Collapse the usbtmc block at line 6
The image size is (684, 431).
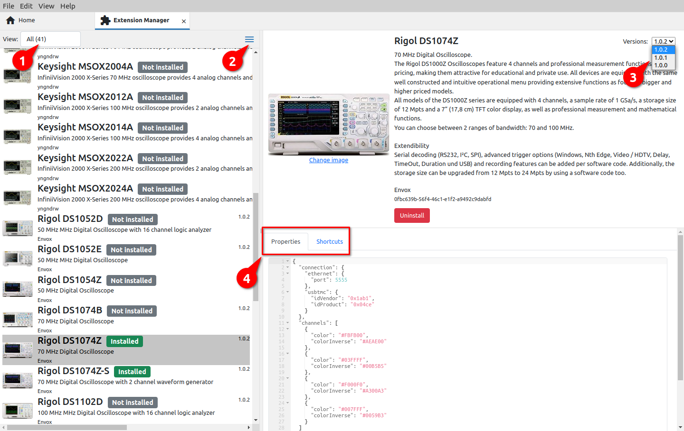point(287,292)
